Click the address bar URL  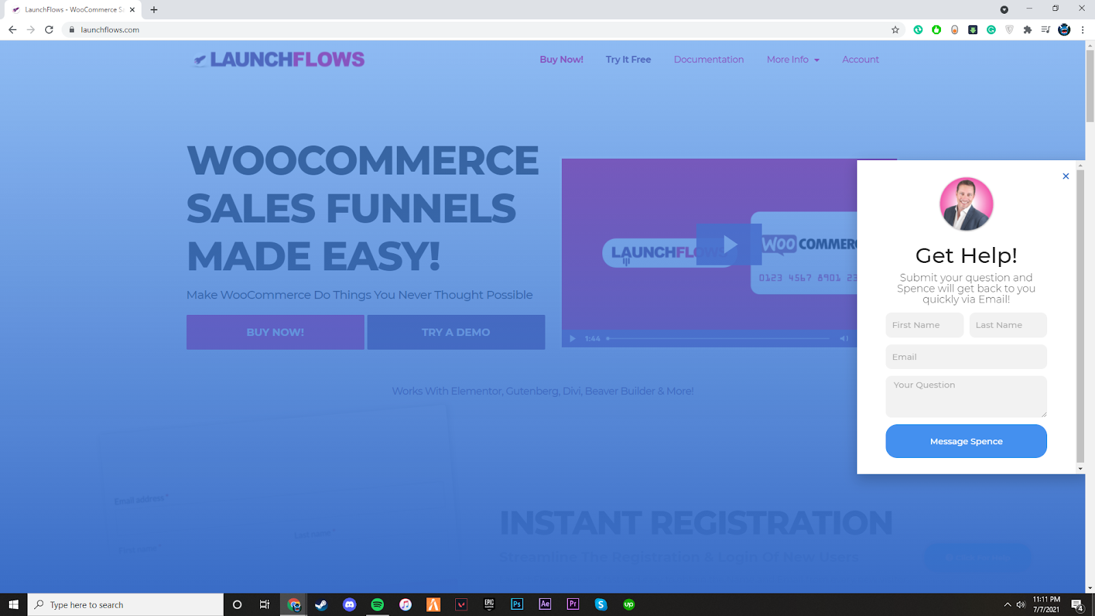(x=110, y=29)
